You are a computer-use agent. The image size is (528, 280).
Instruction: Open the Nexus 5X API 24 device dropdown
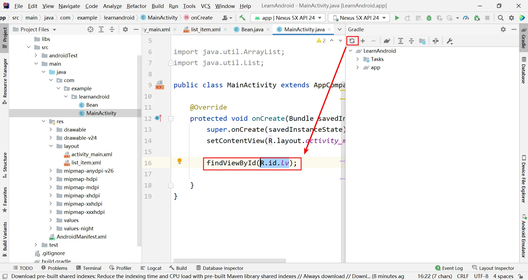359,18
